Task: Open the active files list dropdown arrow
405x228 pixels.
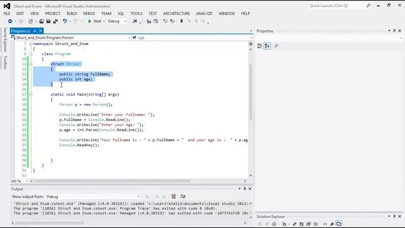Action: (251, 31)
